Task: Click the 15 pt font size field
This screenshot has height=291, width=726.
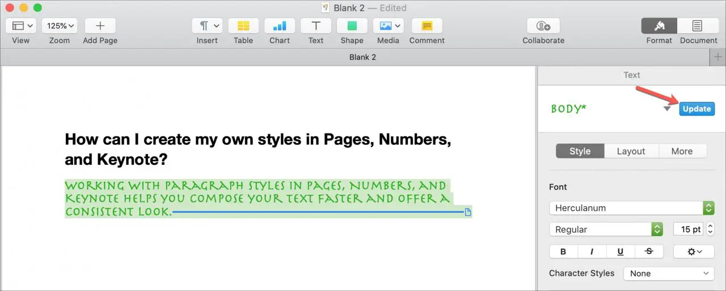Action: point(688,229)
